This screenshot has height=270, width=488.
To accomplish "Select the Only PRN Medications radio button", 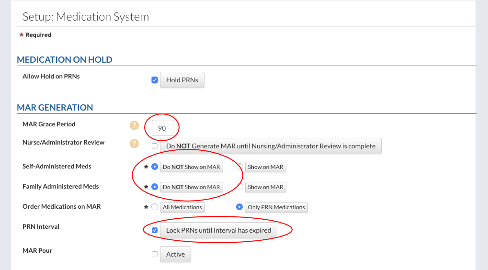I will (x=240, y=207).
